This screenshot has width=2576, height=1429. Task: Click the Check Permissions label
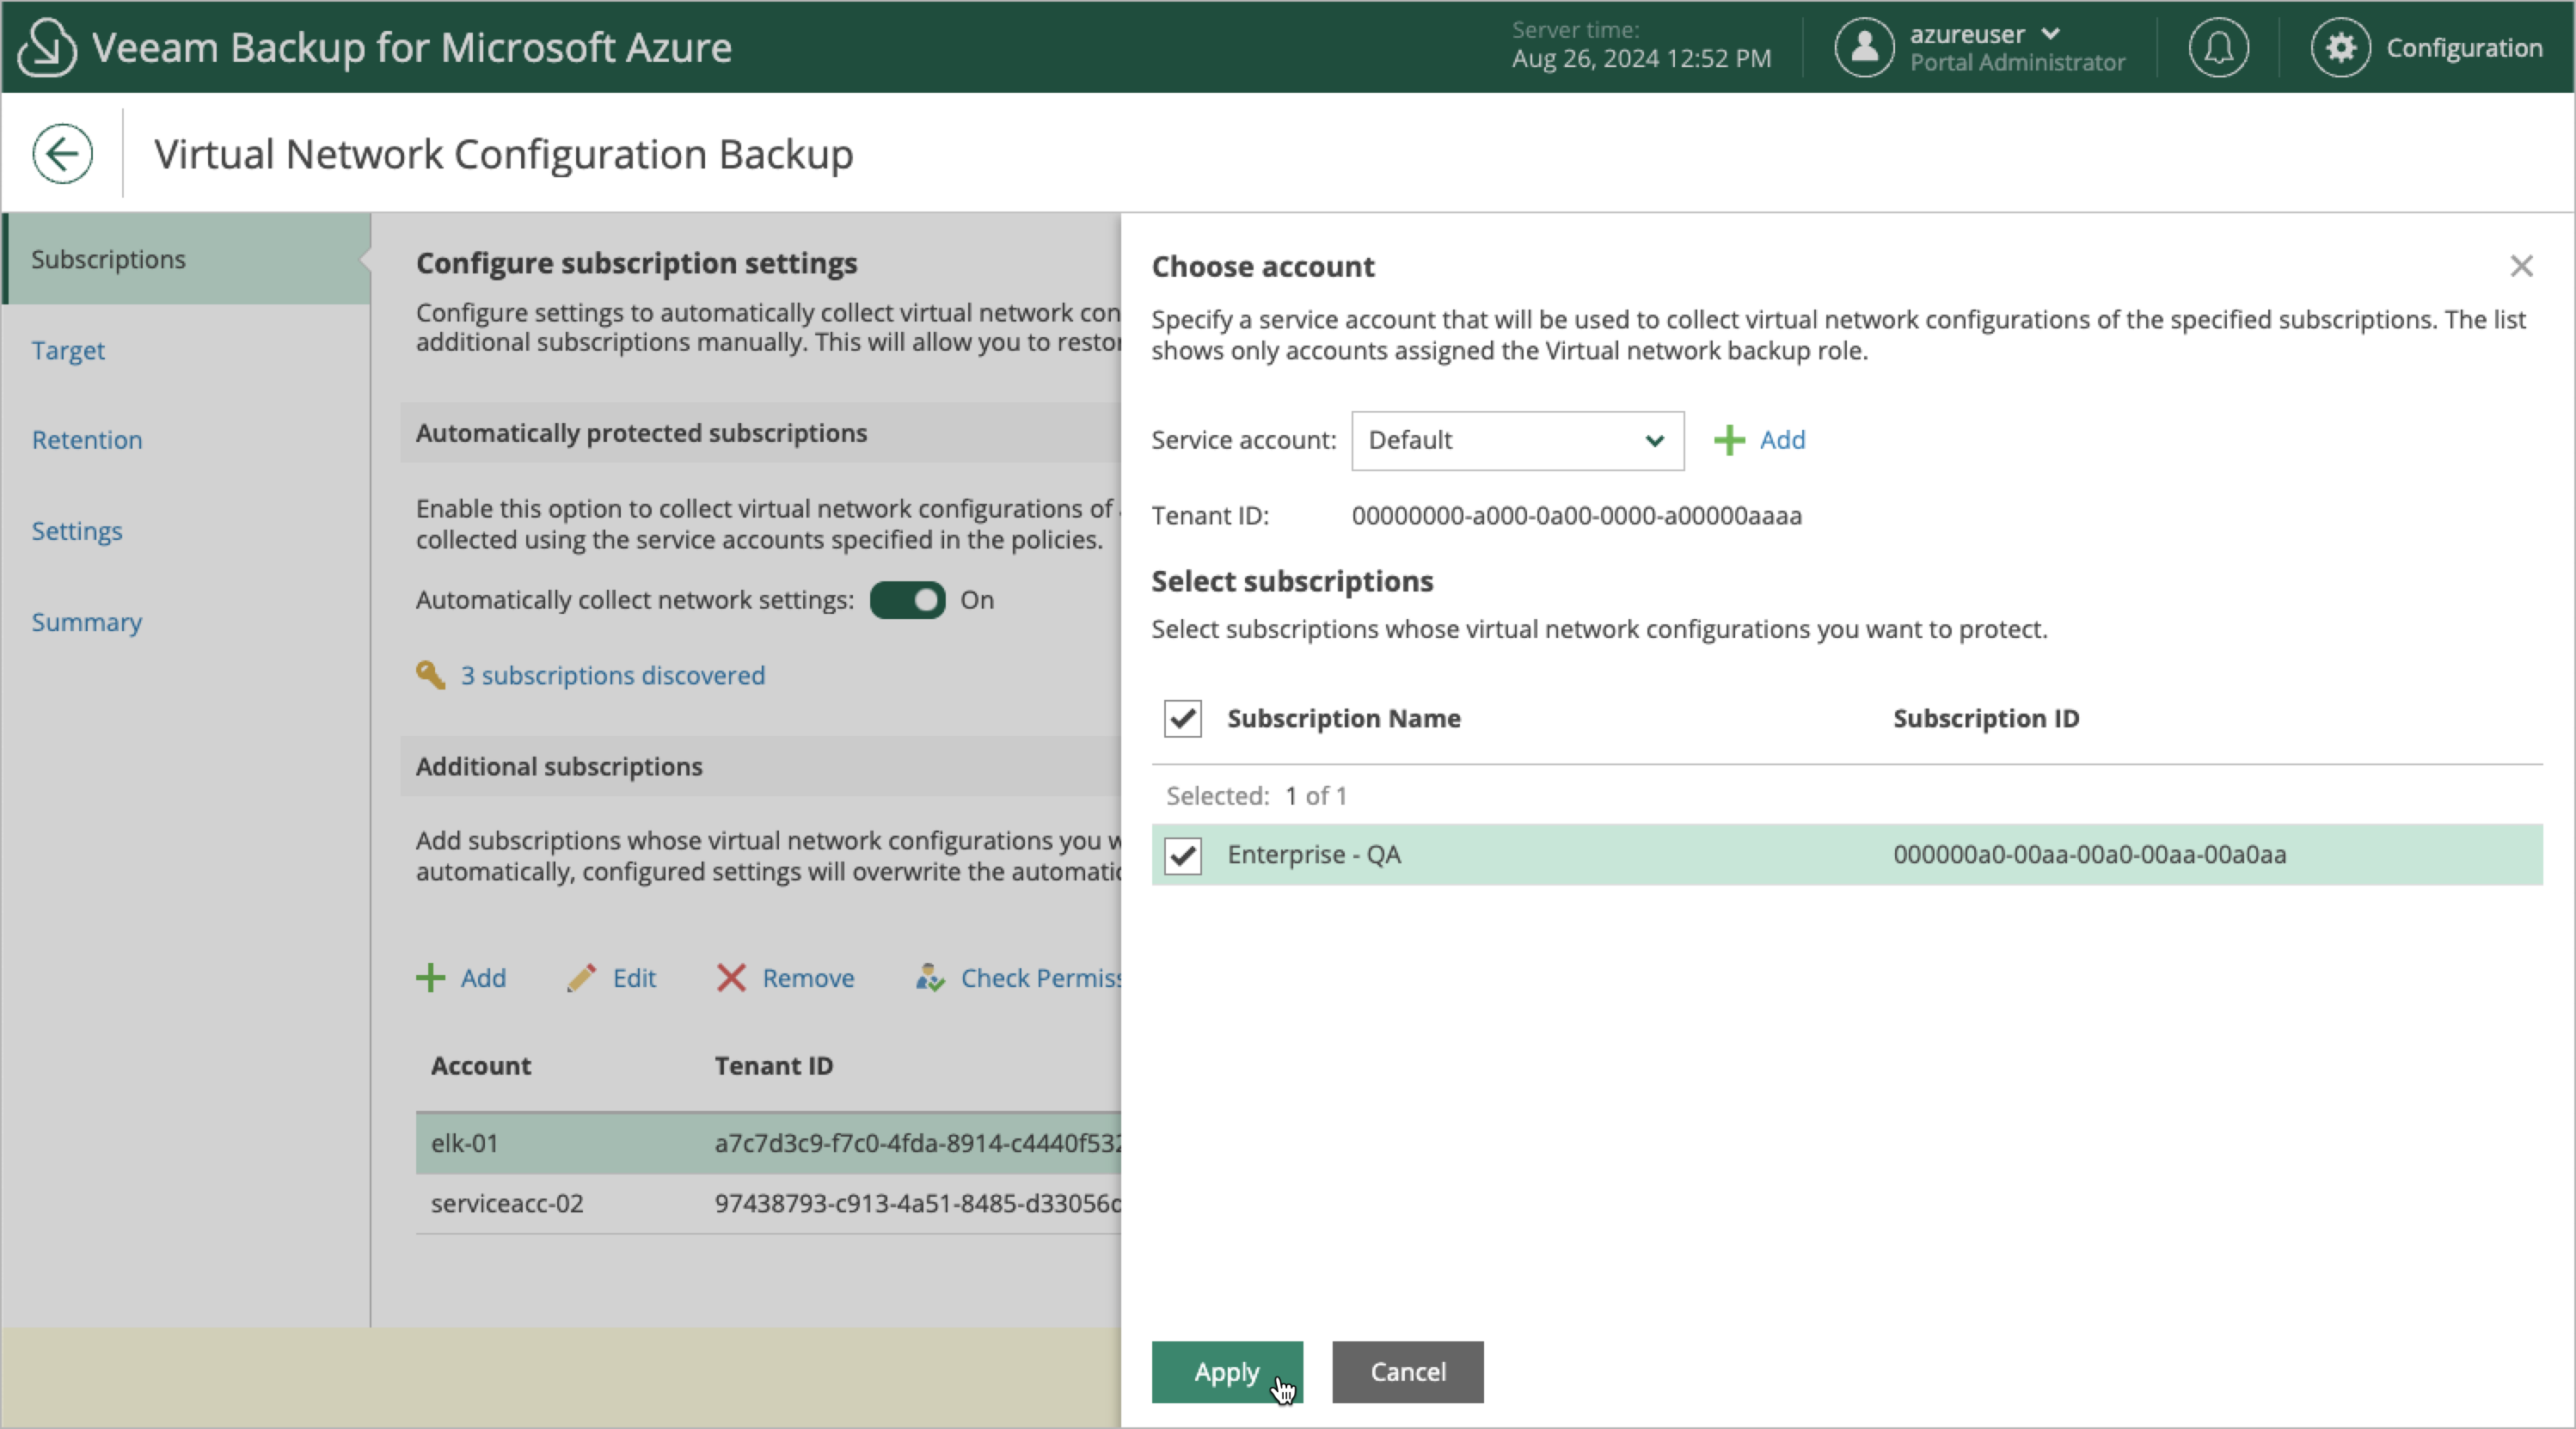(x=1041, y=978)
